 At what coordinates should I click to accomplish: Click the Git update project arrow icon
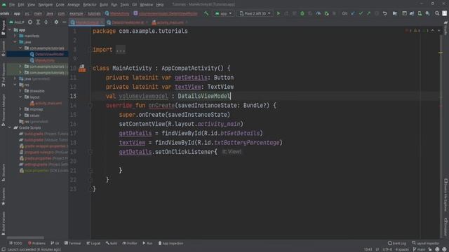(353, 13)
